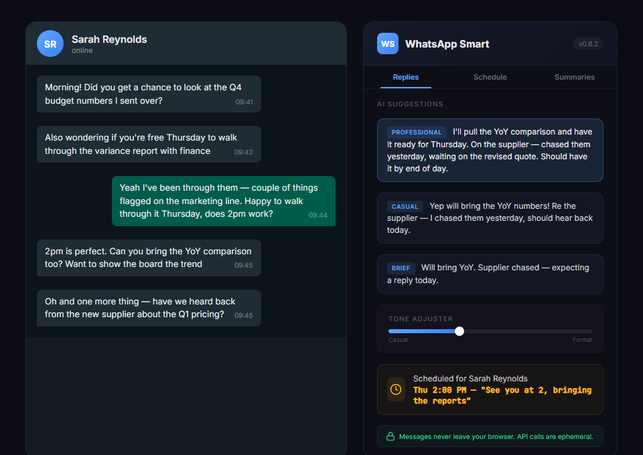Click the SR contact avatar

point(50,43)
